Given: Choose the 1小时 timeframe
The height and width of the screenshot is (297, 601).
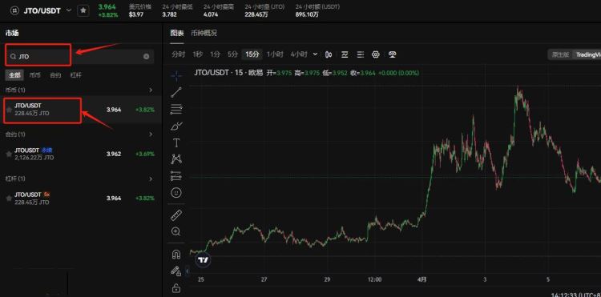Looking at the screenshot, I should (x=274, y=54).
